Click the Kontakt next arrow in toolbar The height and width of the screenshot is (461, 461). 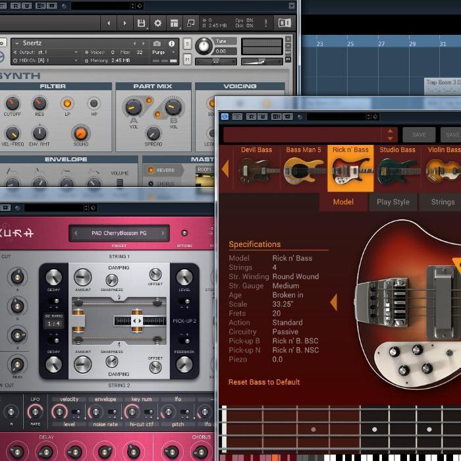pyautogui.click(x=124, y=23)
